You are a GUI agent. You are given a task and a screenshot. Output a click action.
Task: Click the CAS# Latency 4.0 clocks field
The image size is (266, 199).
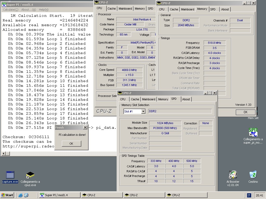pyautogui.click(x=214, y=53)
